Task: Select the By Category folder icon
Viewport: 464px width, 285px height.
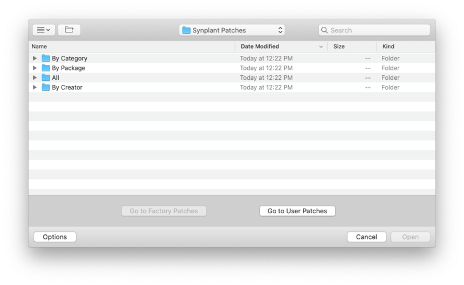Action: tap(46, 58)
